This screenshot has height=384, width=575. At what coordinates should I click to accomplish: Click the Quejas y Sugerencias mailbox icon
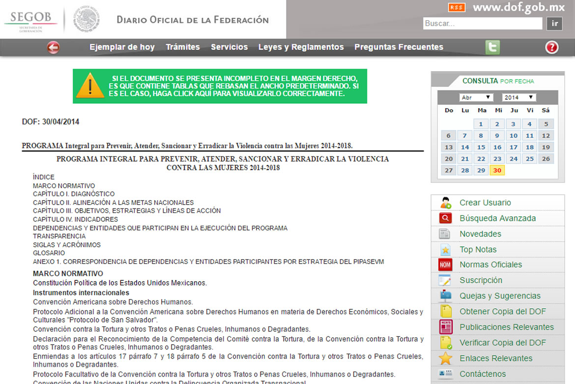click(445, 296)
